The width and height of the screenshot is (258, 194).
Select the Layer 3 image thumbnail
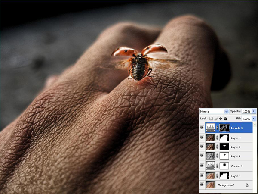[210, 147]
